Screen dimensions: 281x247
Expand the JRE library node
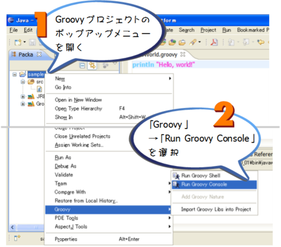click(22, 97)
